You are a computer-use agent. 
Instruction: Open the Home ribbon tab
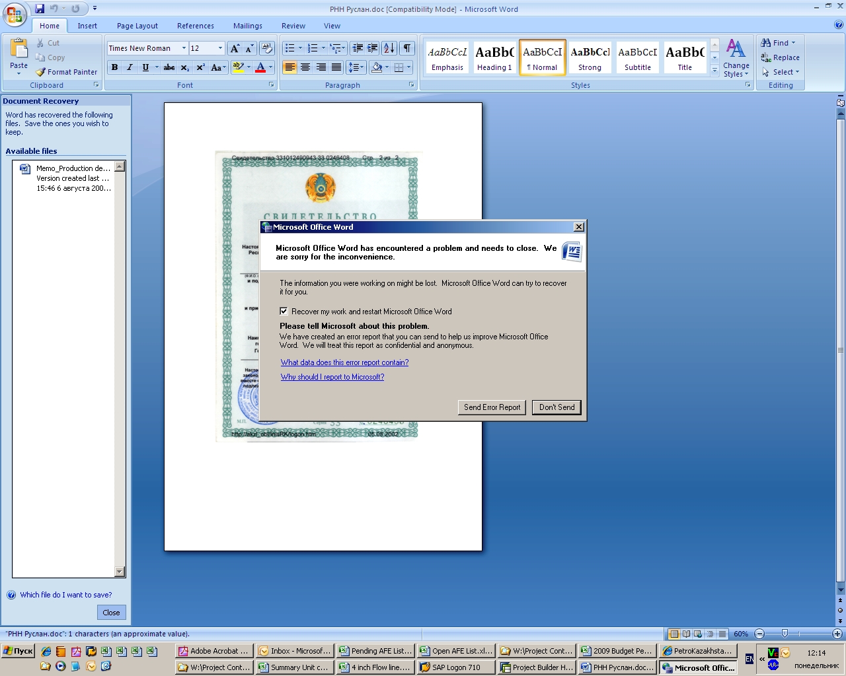click(x=50, y=26)
